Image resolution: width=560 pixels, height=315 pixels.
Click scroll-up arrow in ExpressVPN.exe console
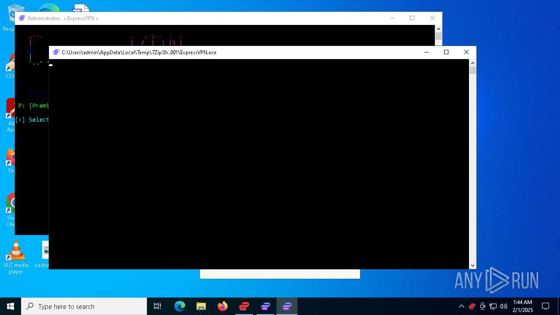point(472,63)
